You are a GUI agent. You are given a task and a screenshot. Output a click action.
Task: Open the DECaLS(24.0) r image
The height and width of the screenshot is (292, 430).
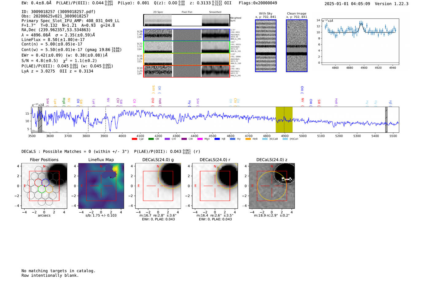point(215,186)
